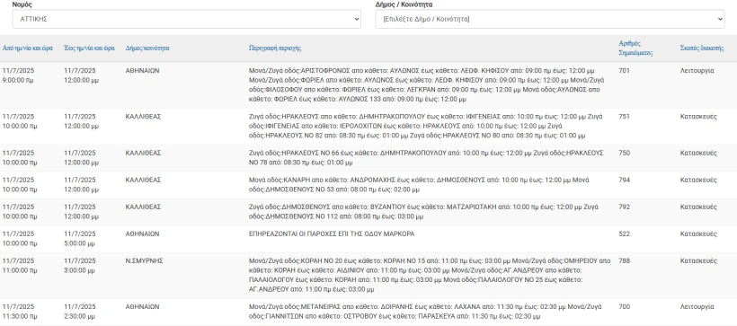This screenshot has height=326, width=737.
Task: Click start time '11/7/2025 11:30:00 πμ'
Action: [x=20, y=312]
